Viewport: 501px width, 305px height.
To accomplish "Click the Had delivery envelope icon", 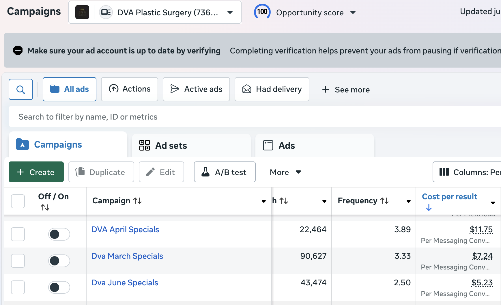I will click(x=247, y=89).
